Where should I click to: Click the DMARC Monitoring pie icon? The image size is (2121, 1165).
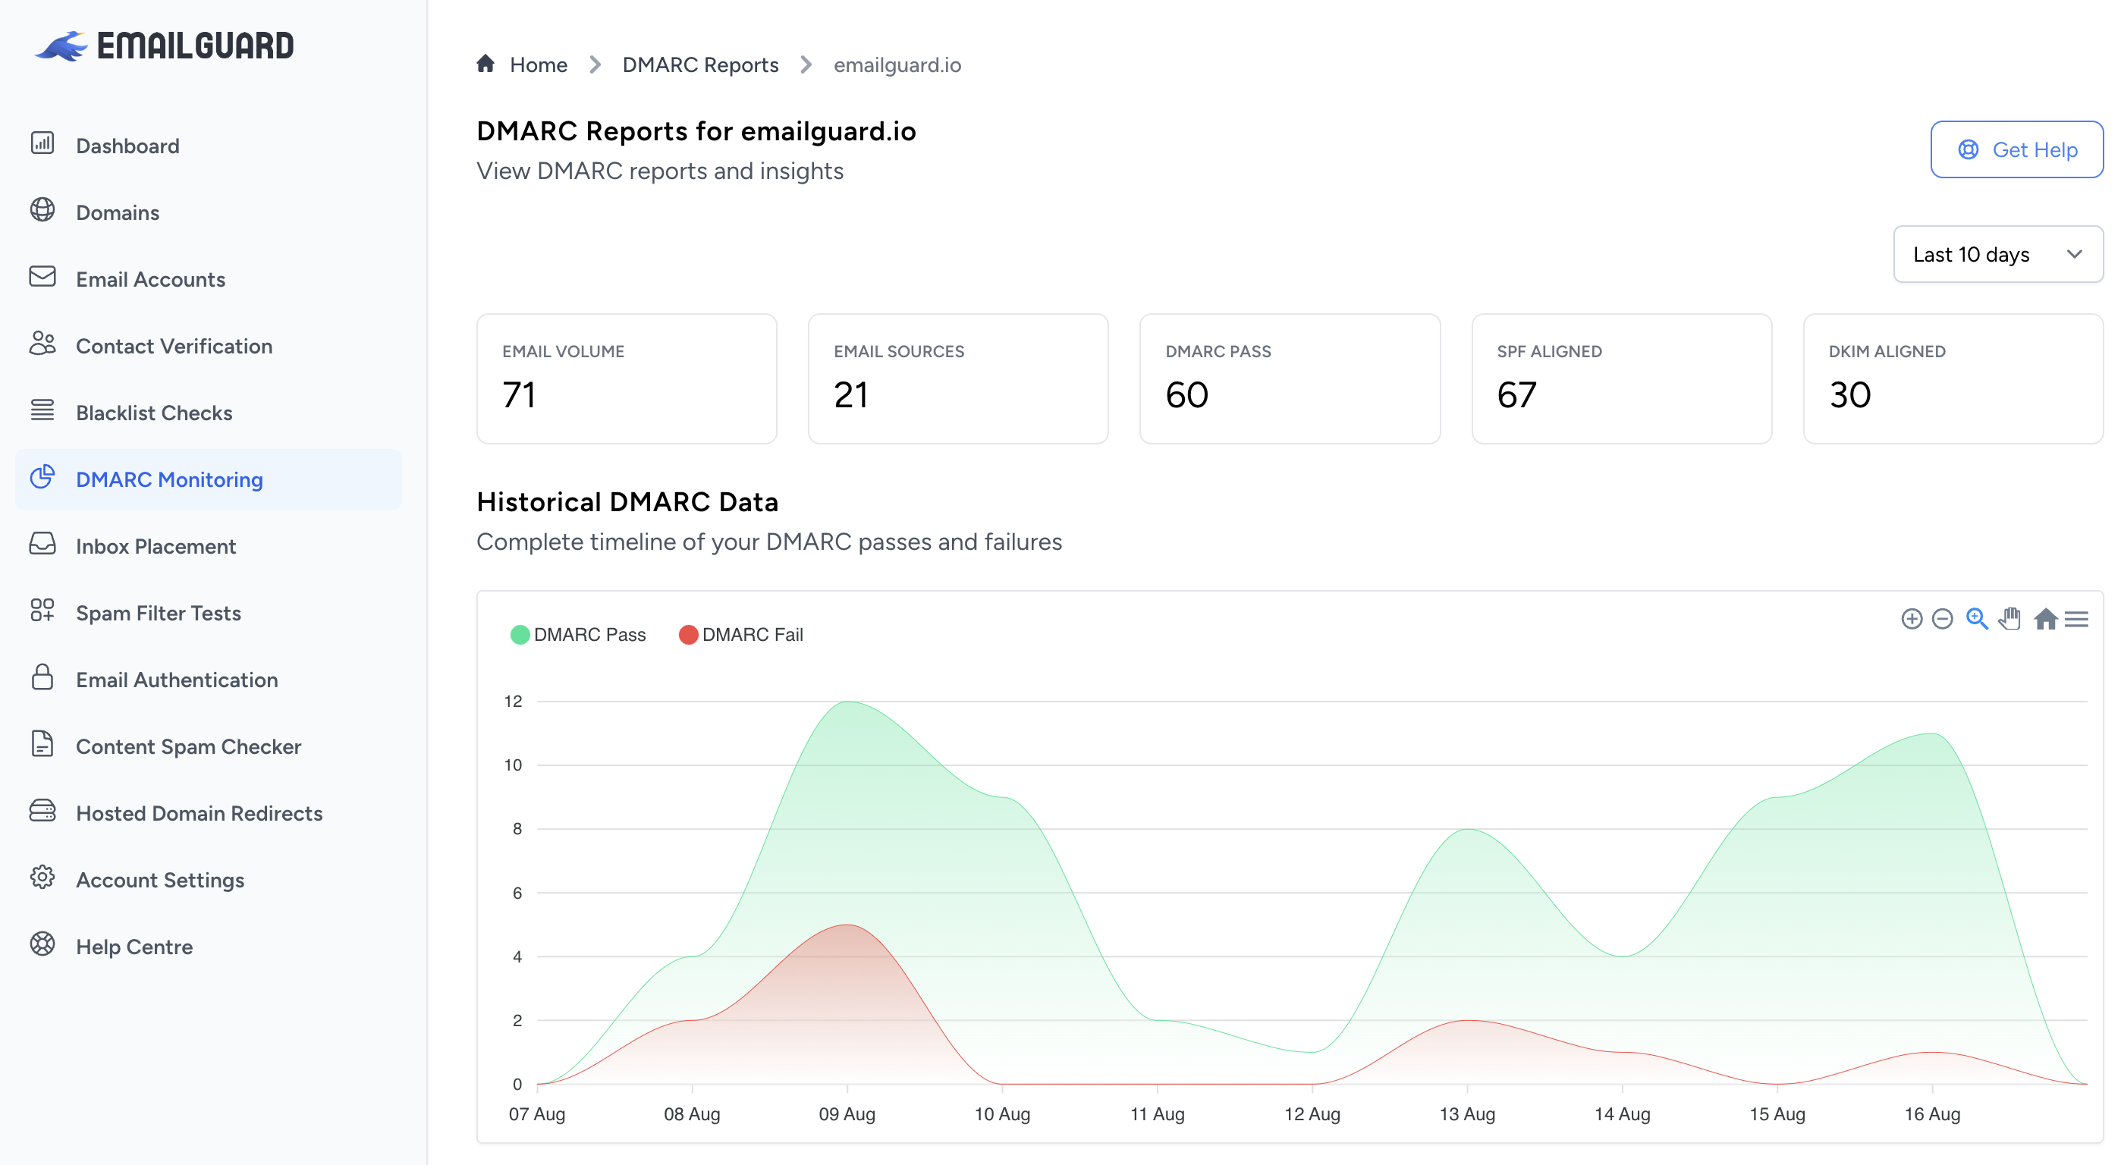click(42, 477)
